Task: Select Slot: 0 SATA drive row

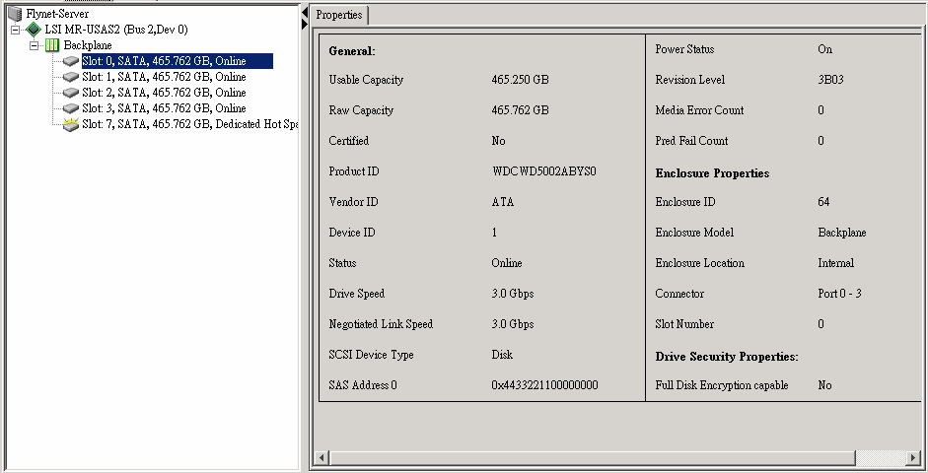Action: 177,61
